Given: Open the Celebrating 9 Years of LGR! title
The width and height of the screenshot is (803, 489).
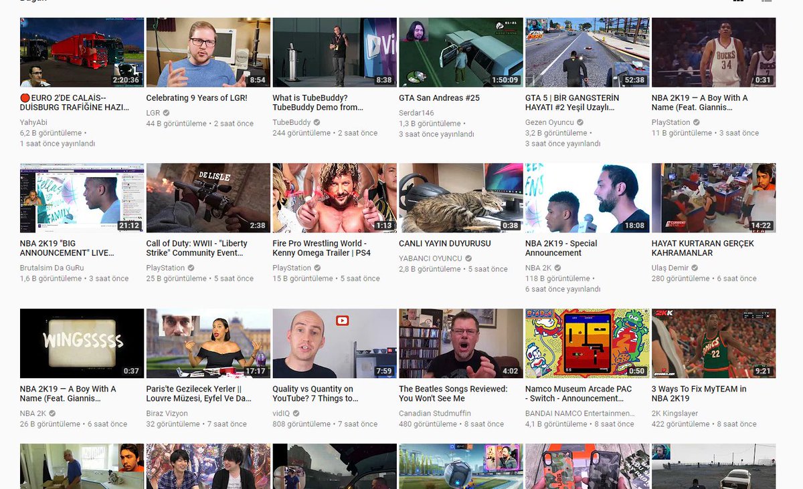Looking at the screenshot, I should click(197, 98).
